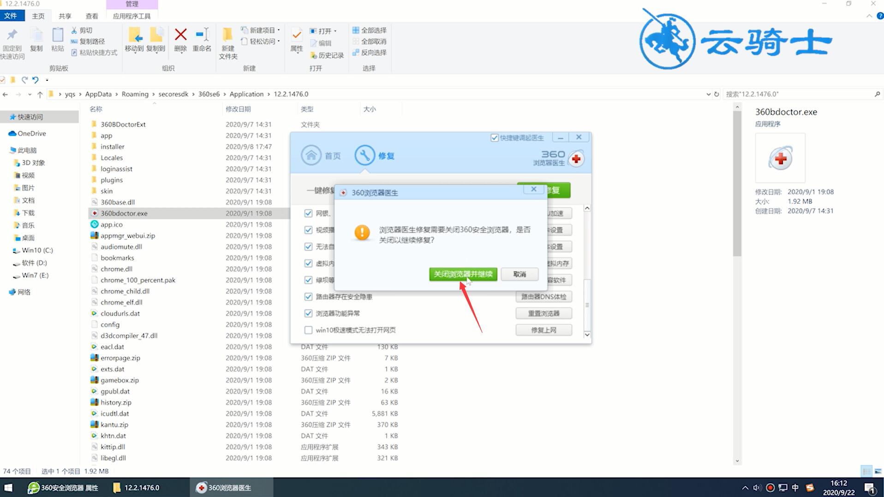
Task: Click the Move to (移动到) icon
Action: click(x=134, y=35)
